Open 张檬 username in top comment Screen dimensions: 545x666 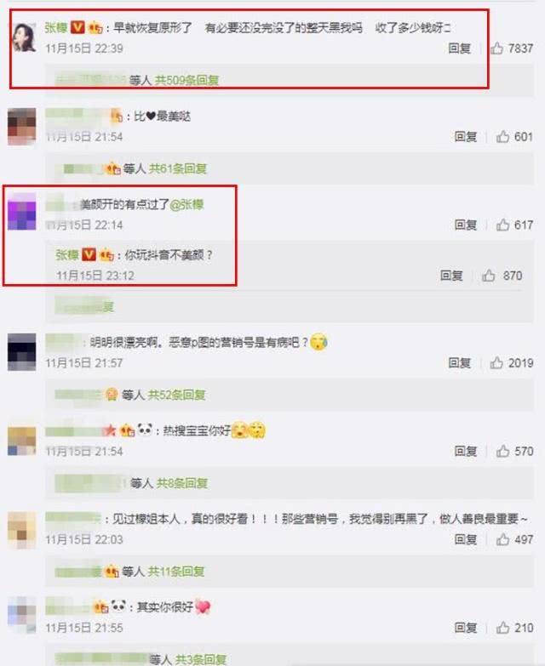click(56, 28)
